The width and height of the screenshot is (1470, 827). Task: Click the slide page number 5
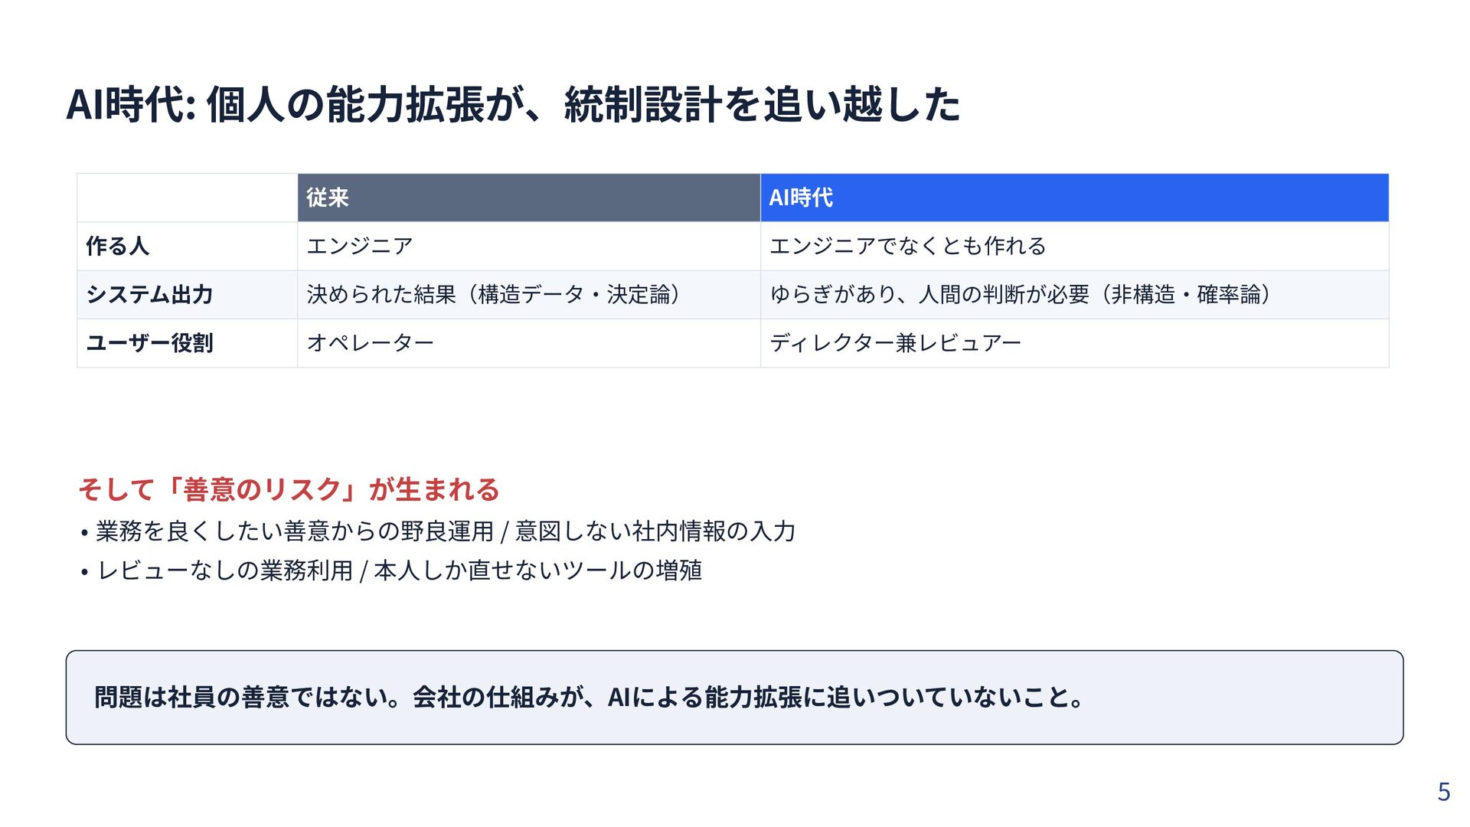[x=1443, y=792]
